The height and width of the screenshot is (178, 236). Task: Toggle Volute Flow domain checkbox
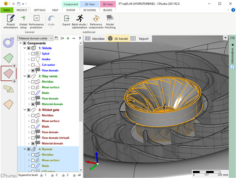pos(33,70)
